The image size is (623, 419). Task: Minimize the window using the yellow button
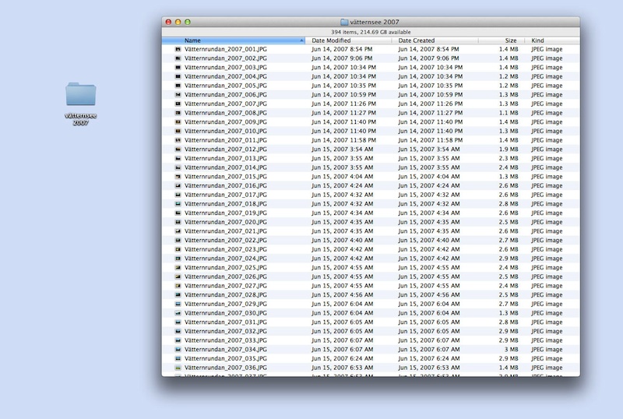pos(178,23)
